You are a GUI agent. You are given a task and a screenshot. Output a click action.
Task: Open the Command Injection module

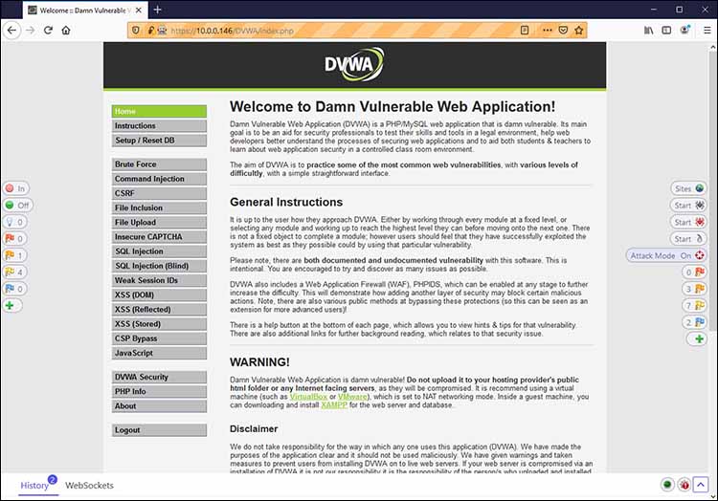coord(159,179)
